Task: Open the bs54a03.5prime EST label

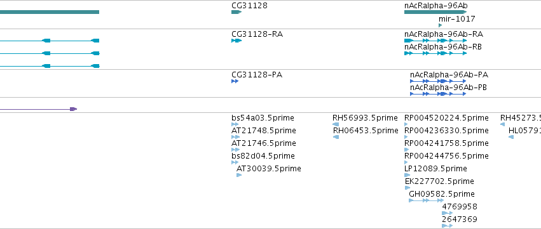Action: tap(263, 118)
